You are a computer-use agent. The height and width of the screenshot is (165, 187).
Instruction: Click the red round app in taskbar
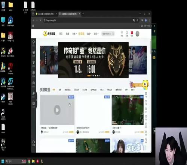(38, 161)
